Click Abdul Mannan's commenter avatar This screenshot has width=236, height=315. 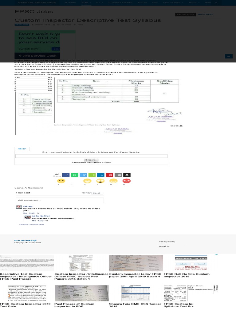tap(27, 217)
